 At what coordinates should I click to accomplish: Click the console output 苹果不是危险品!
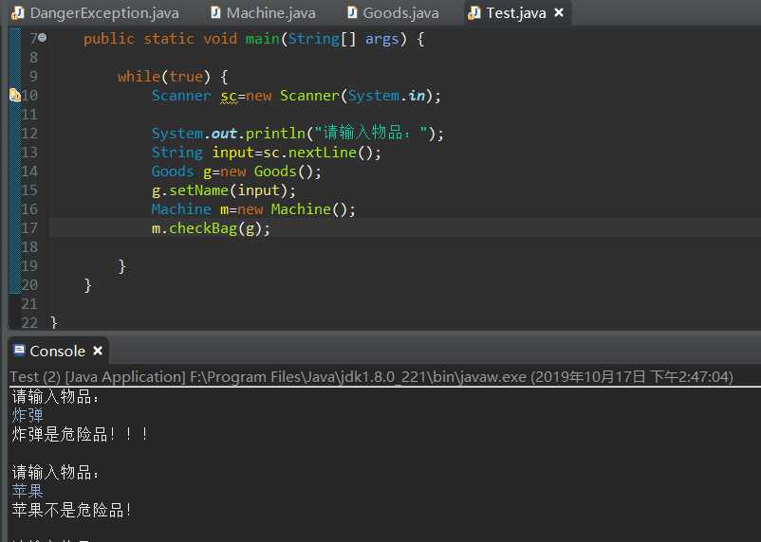pos(71,510)
